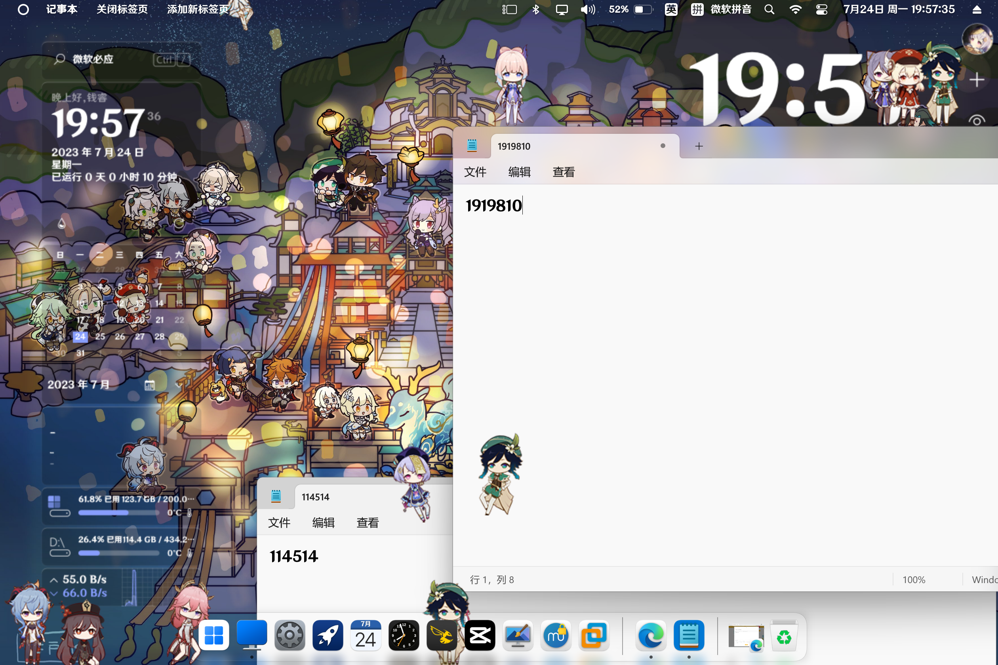Switch to Notepad via dock icon
Viewport: 998px width, 665px height.
pyautogui.click(x=689, y=635)
